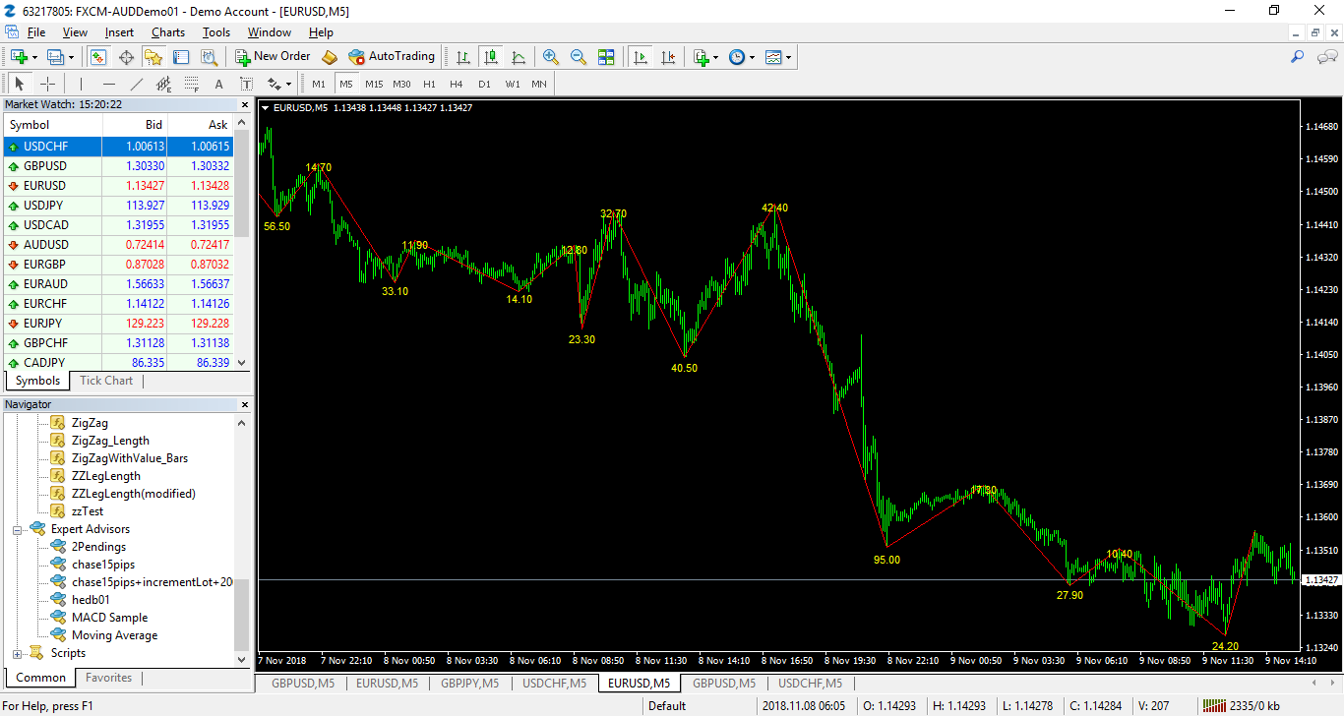Open the Terminal panel icon

coord(180,57)
